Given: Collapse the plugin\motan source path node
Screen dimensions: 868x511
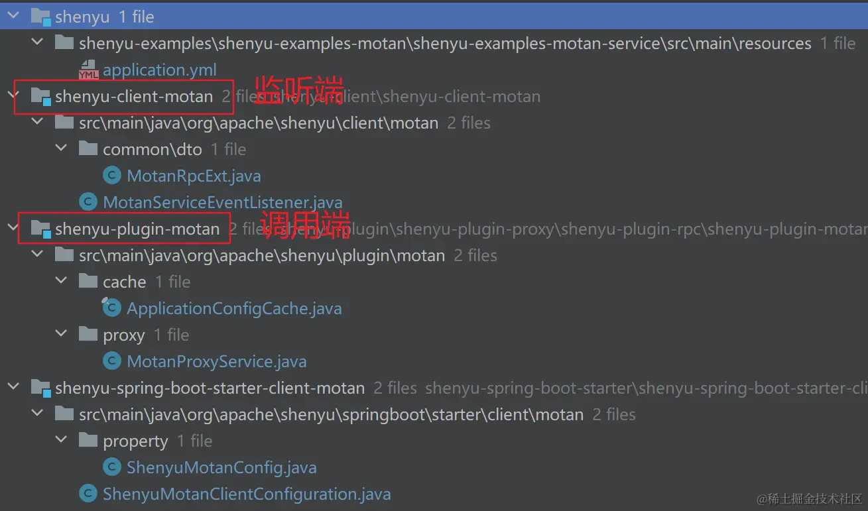Looking at the screenshot, I should (38, 255).
